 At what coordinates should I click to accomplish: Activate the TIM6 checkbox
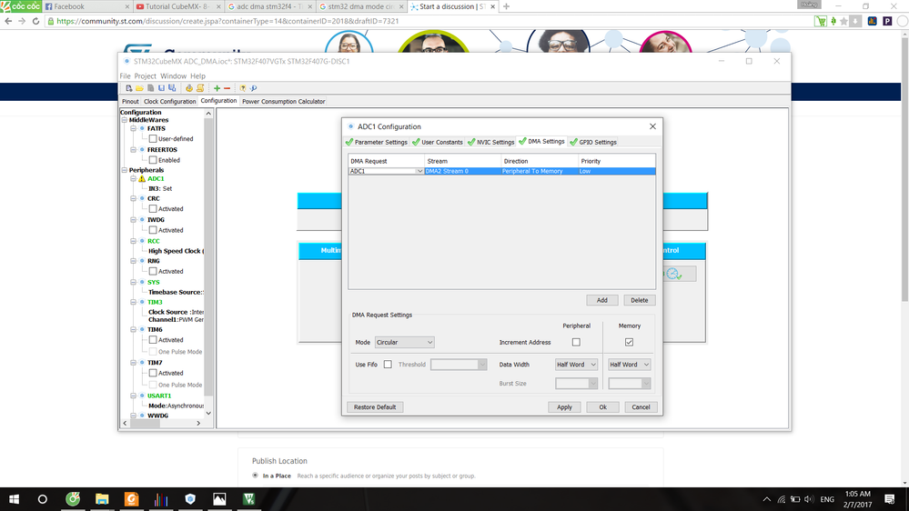point(153,339)
